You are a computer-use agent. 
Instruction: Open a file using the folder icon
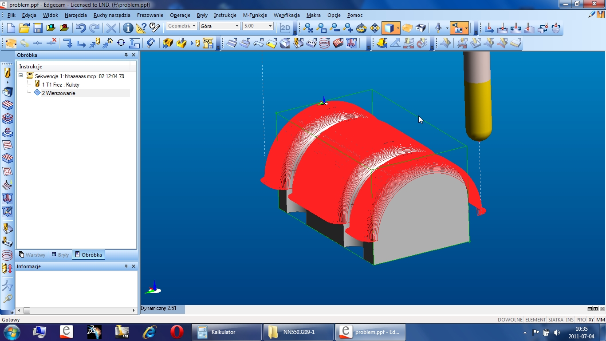click(24, 28)
